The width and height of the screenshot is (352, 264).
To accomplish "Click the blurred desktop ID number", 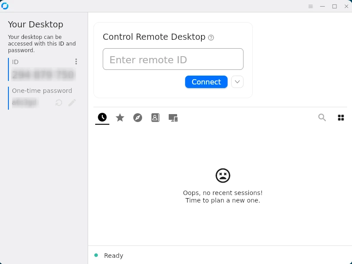I will tap(43, 75).
